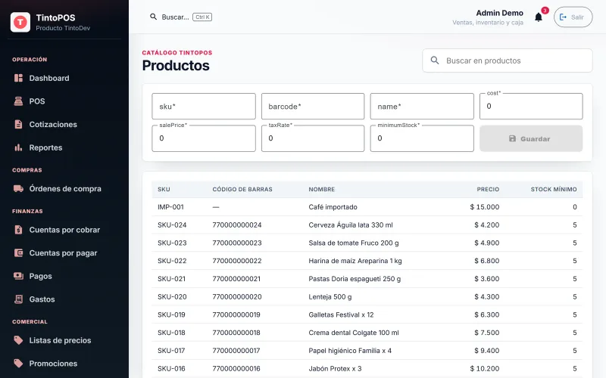Focus the salePrice input field

click(x=204, y=138)
